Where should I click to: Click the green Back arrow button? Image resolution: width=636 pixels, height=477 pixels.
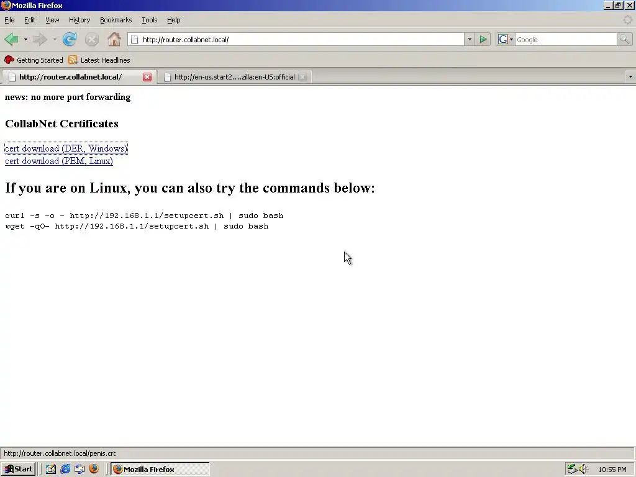[x=11, y=39]
